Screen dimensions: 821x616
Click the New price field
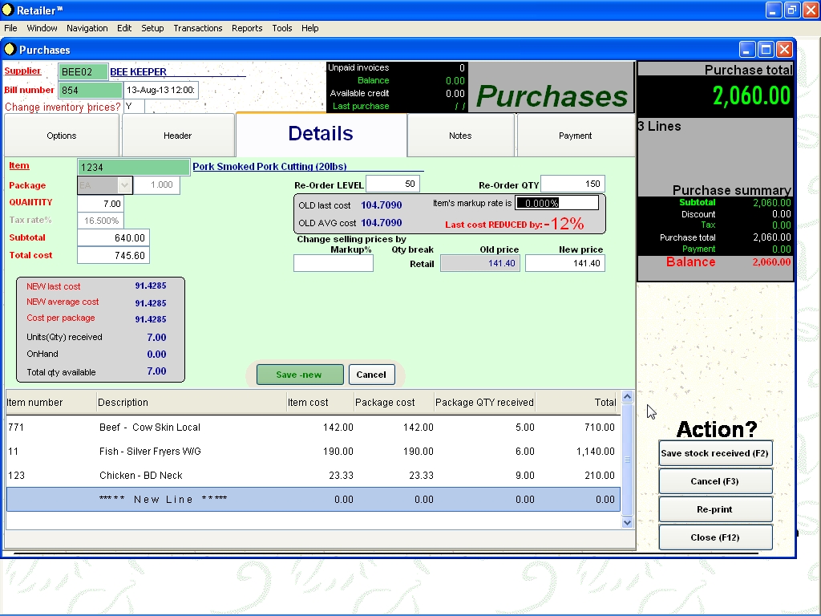[564, 263]
